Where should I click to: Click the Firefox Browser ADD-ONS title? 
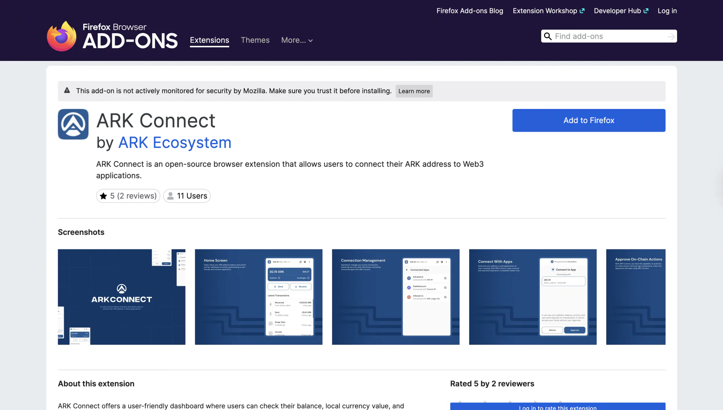pos(130,36)
